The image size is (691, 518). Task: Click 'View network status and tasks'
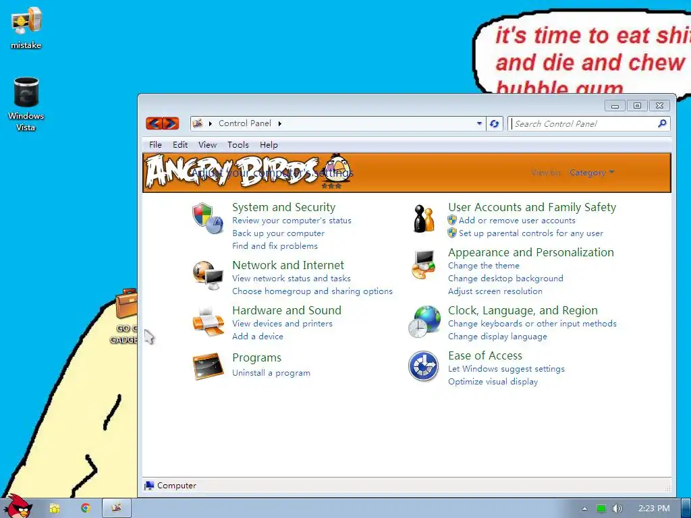[x=292, y=279]
